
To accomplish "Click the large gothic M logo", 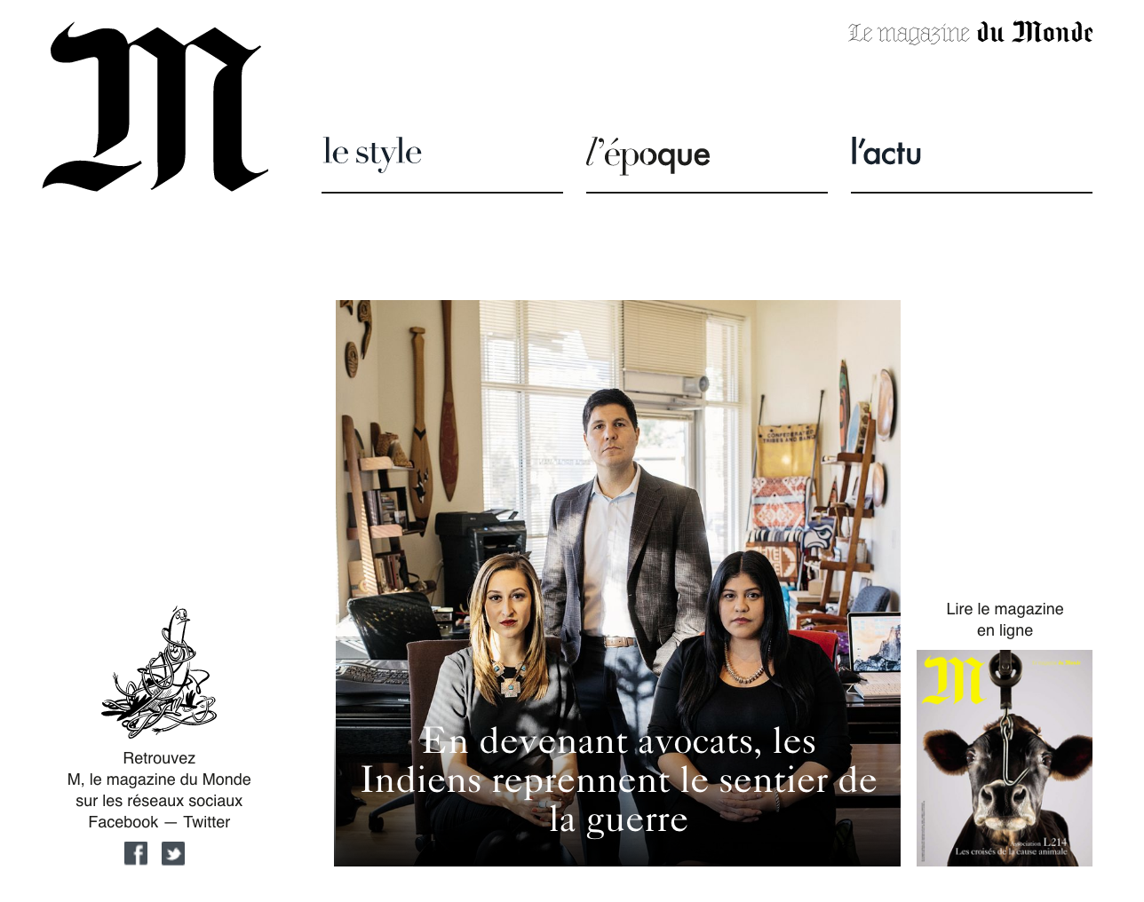I will [x=155, y=107].
